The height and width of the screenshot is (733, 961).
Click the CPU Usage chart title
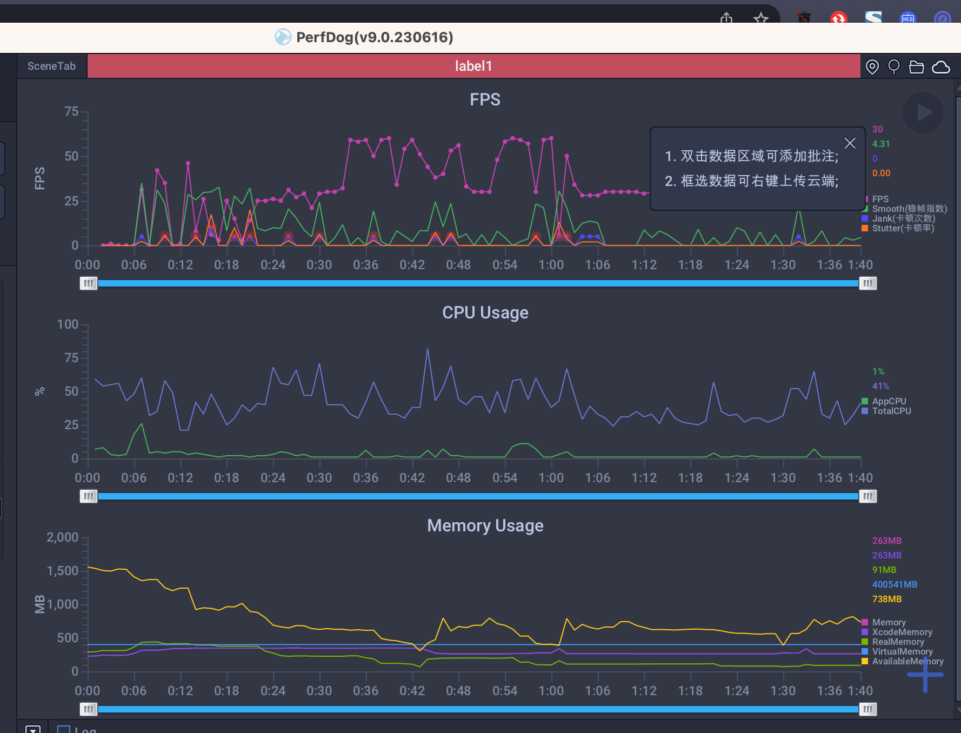coord(485,312)
